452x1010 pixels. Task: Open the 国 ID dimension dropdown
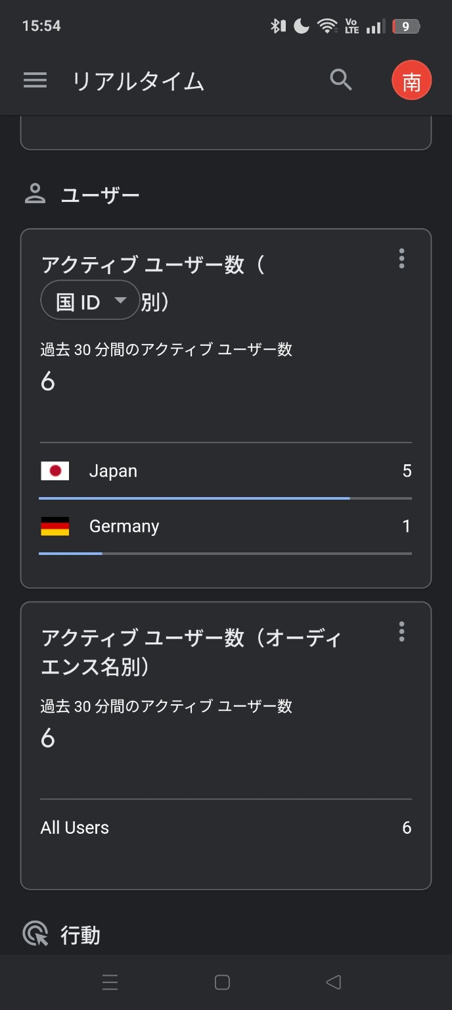pyautogui.click(x=89, y=300)
